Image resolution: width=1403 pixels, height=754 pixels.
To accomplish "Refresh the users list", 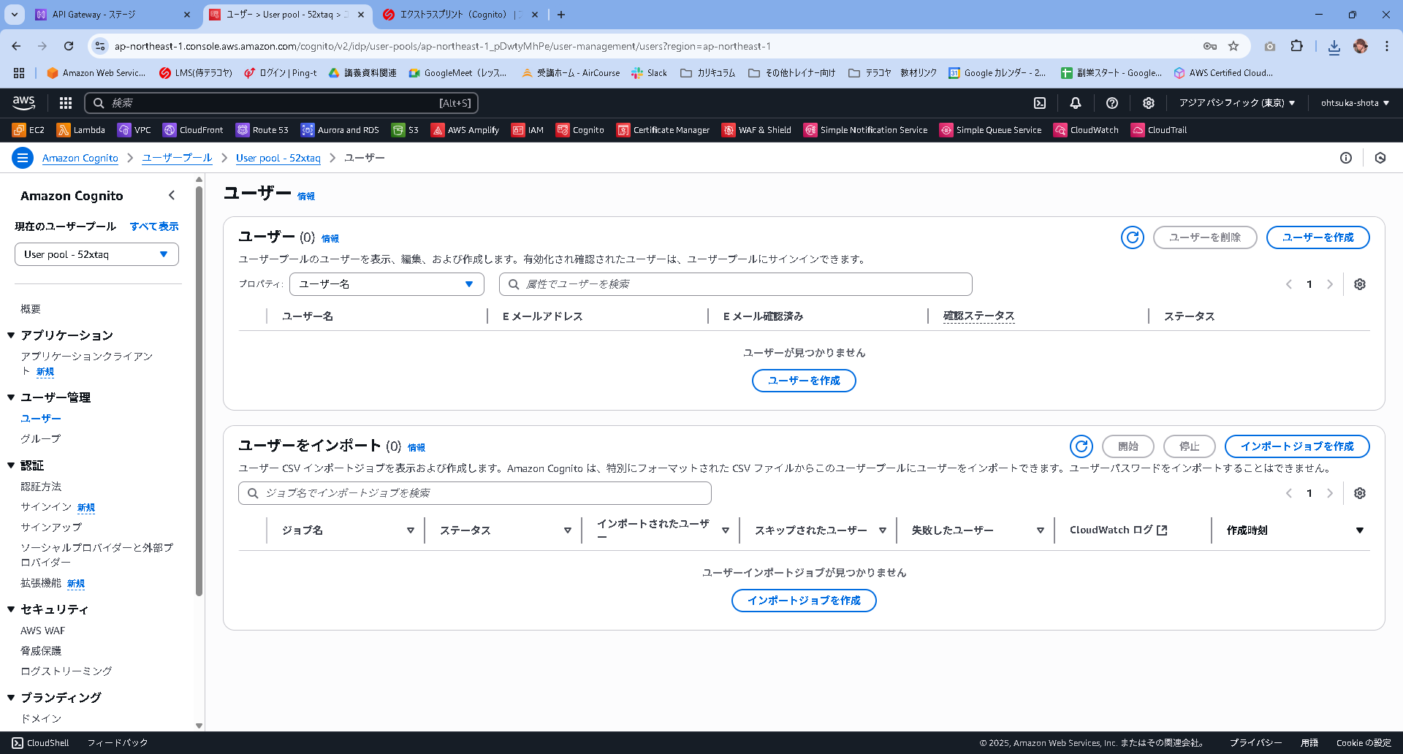I will pos(1132,237).
